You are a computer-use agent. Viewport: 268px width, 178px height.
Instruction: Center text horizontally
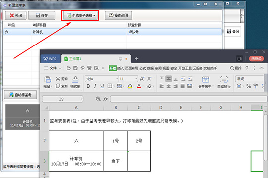[x=169, y=86]
